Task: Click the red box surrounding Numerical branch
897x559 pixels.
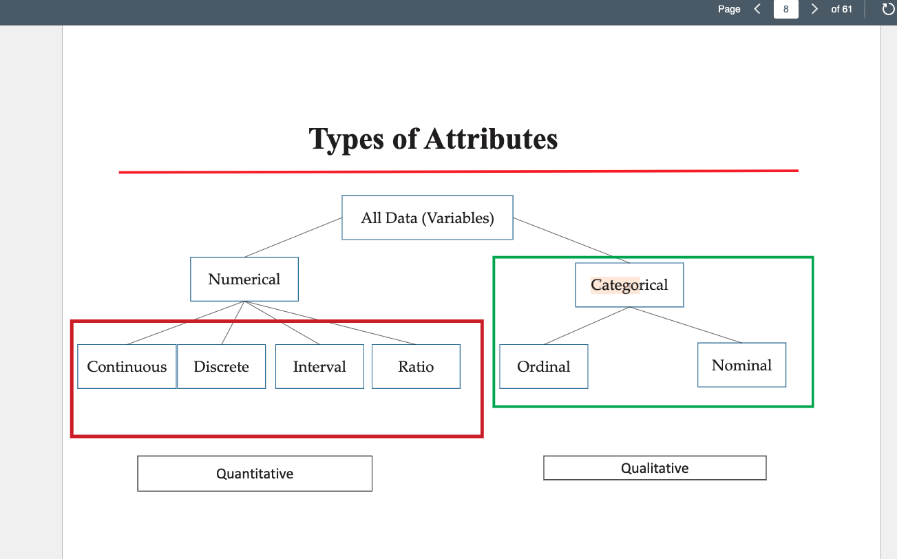Action: tap(276, 436)
